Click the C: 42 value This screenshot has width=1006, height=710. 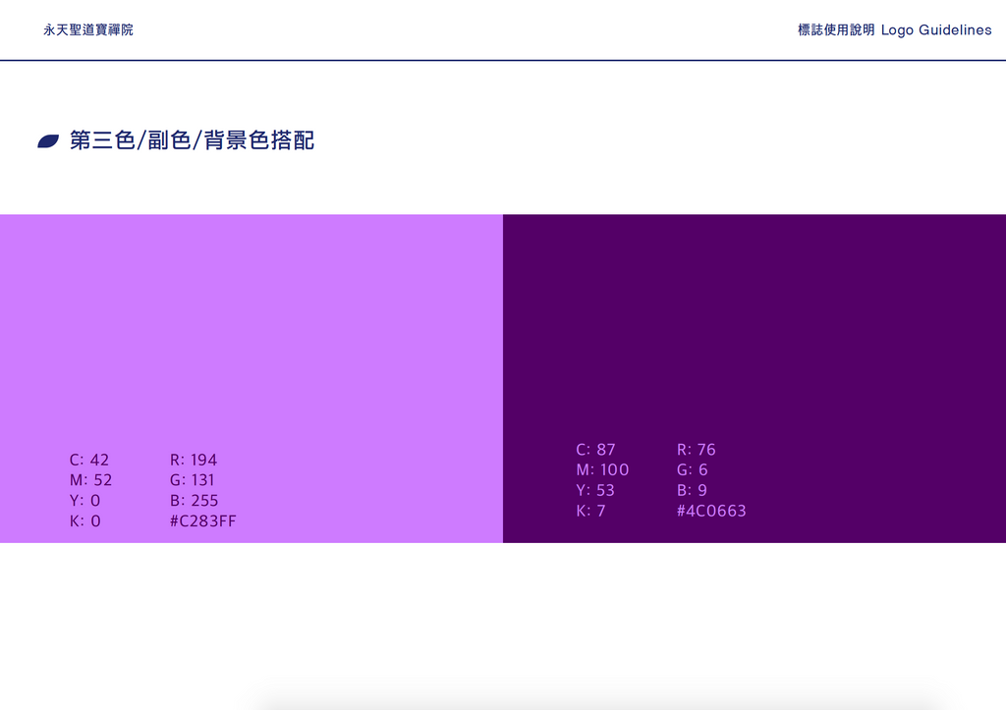[89, 460]
